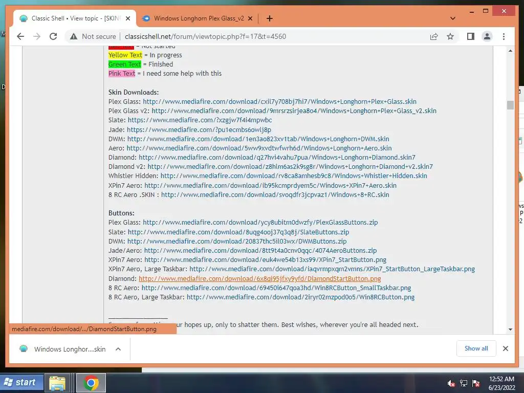Download PlexGlassButtons.zip link
Screen dimensions: 524x393
pyautogui.click(x=260, y=222)
